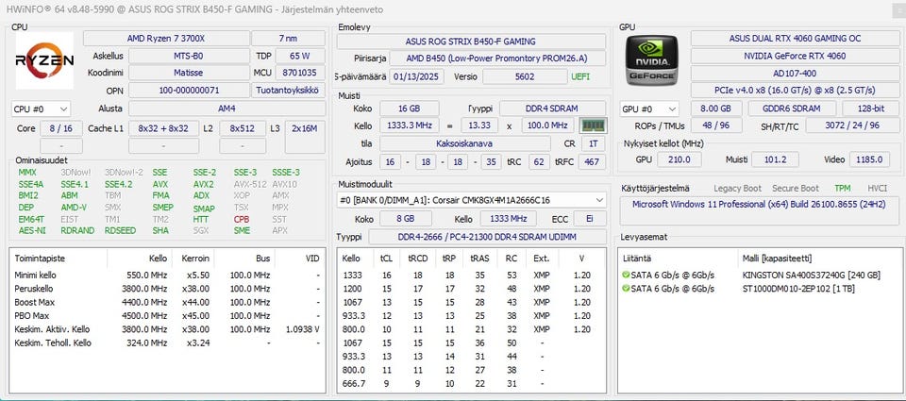Image resolution: width=906 pixels, height=401 pixels.
Task: Click the TPM indicator label
Action: pos(843,189)
